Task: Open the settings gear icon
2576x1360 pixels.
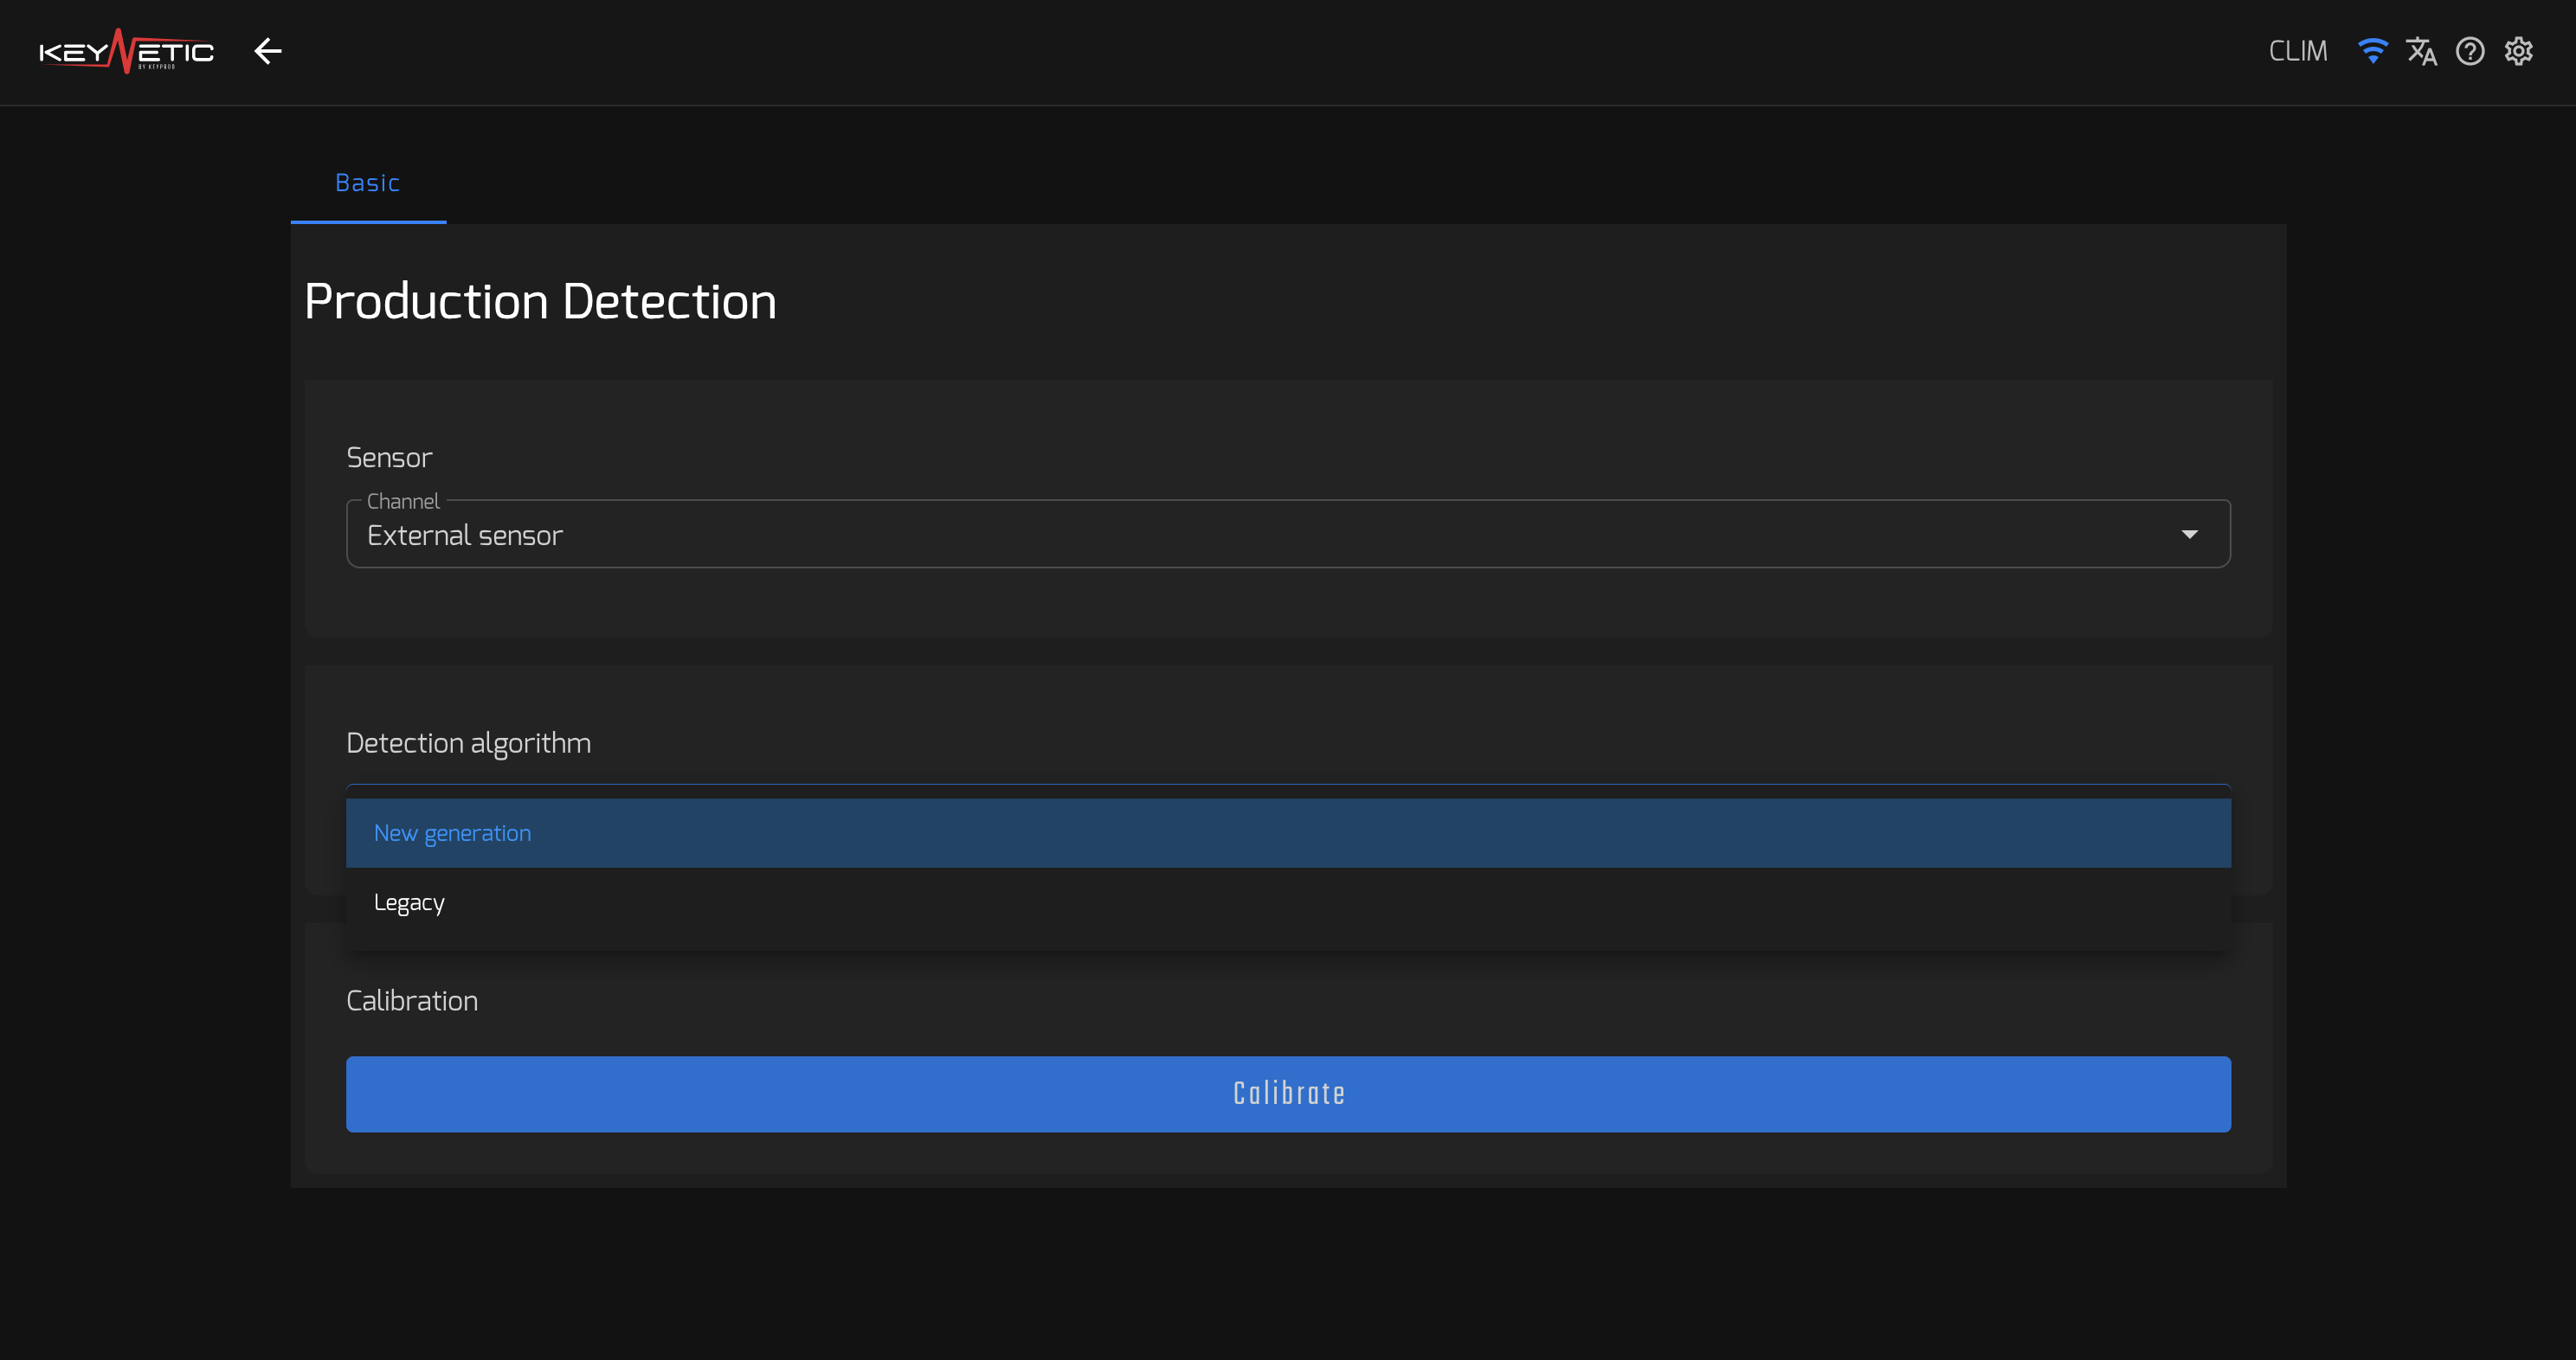Action: click(x=2518, y=51)
